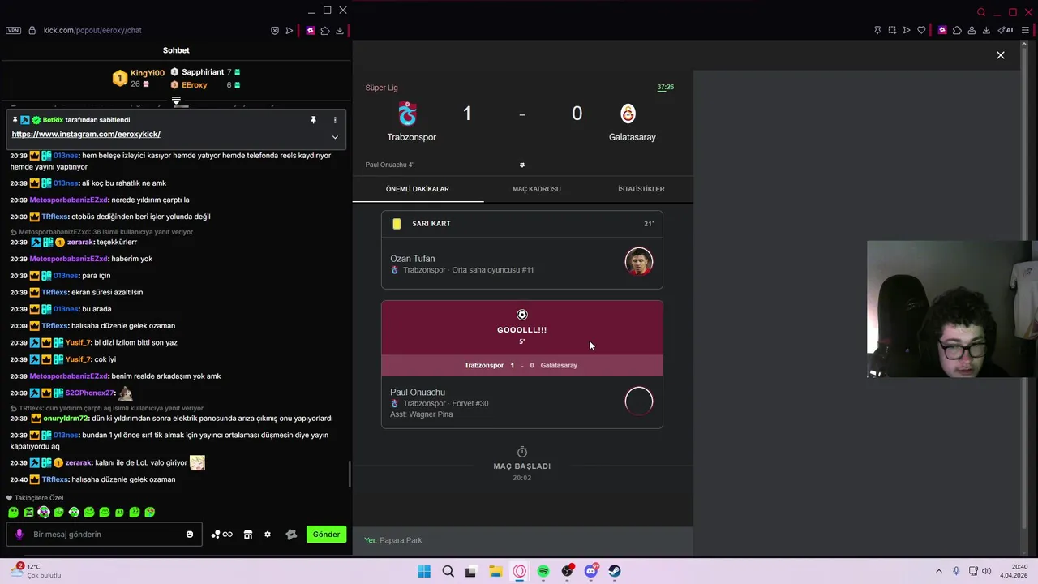Expand the pinned message chevron
The width and height of the screenshot is (1038, 584).
[335, 137]
